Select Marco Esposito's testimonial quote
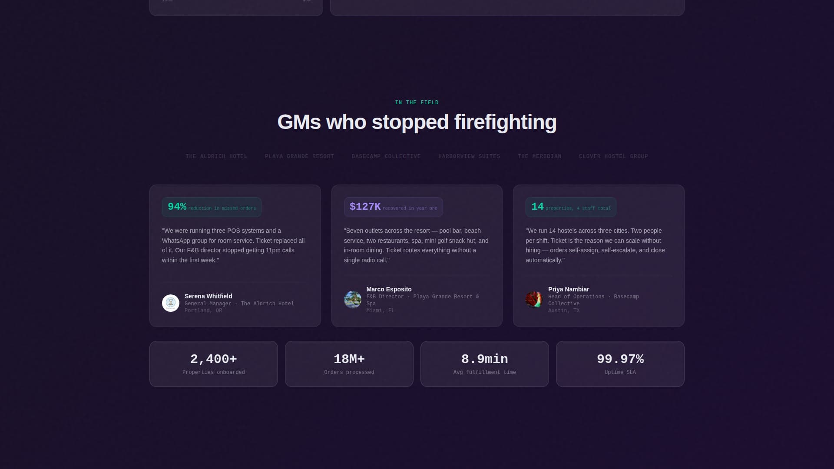The image size is (834, 469). pos(416,245)
